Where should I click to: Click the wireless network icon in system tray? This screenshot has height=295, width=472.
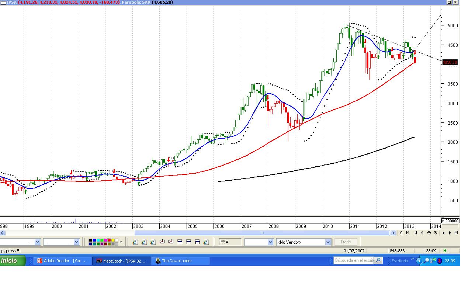[x=433, y=261]
